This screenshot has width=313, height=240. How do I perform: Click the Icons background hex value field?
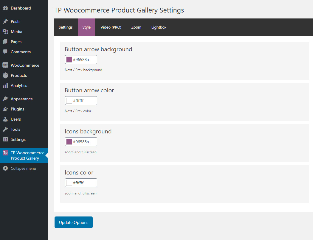pos(81,142)
